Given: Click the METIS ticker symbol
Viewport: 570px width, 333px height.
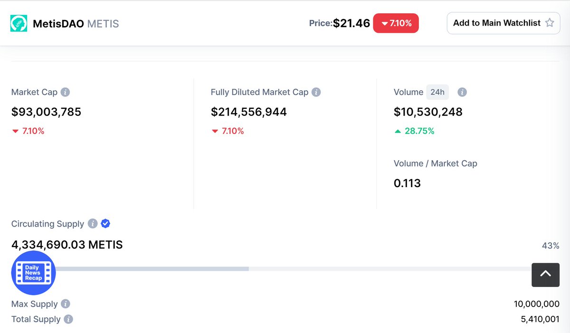Looking at the screenshot, I should click(x=103, y=23).
